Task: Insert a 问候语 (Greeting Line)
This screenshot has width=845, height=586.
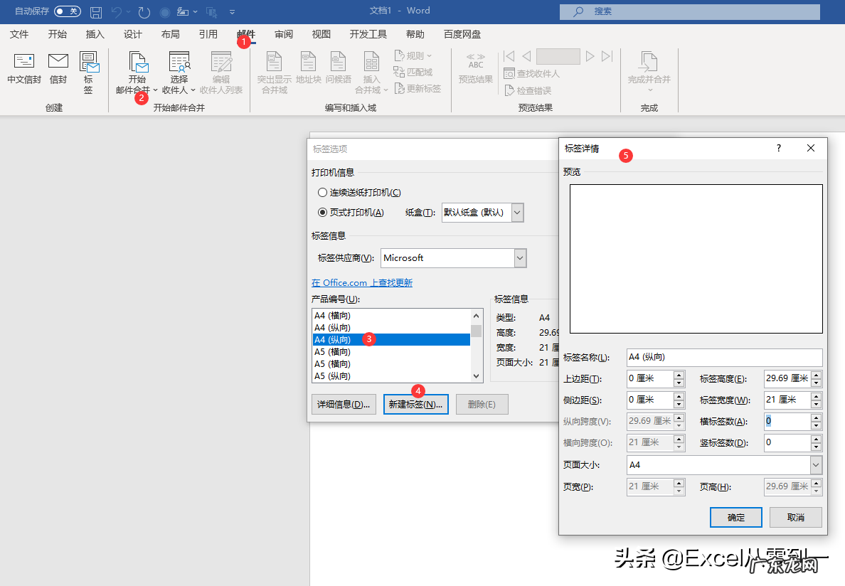Action: coord(338,71)
